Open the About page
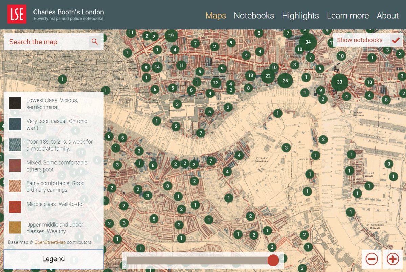The height and width of the screenshot is (272, 406). coord(388,16)
